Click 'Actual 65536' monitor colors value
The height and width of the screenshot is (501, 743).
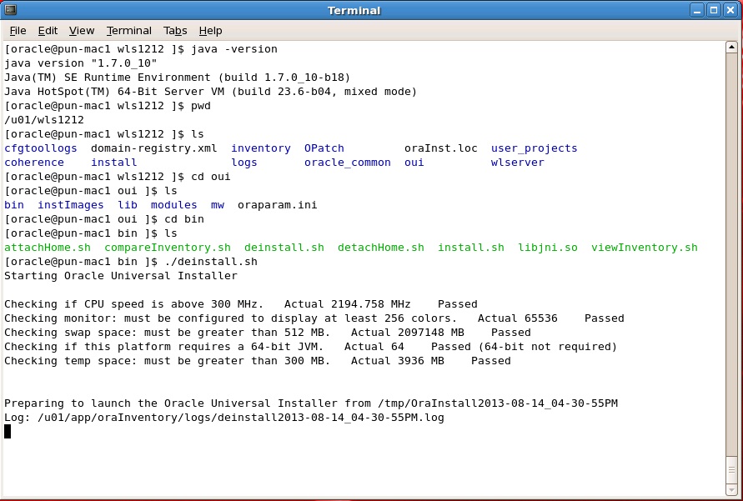(518, 318)
